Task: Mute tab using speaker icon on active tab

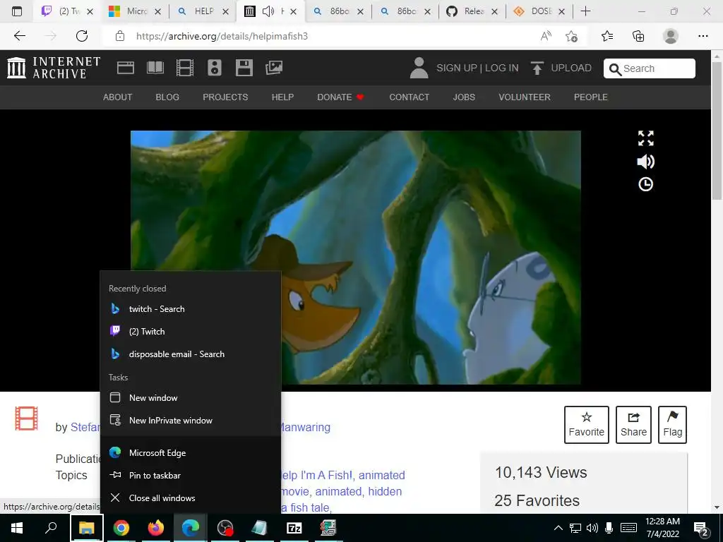Action: coord(268,11)
